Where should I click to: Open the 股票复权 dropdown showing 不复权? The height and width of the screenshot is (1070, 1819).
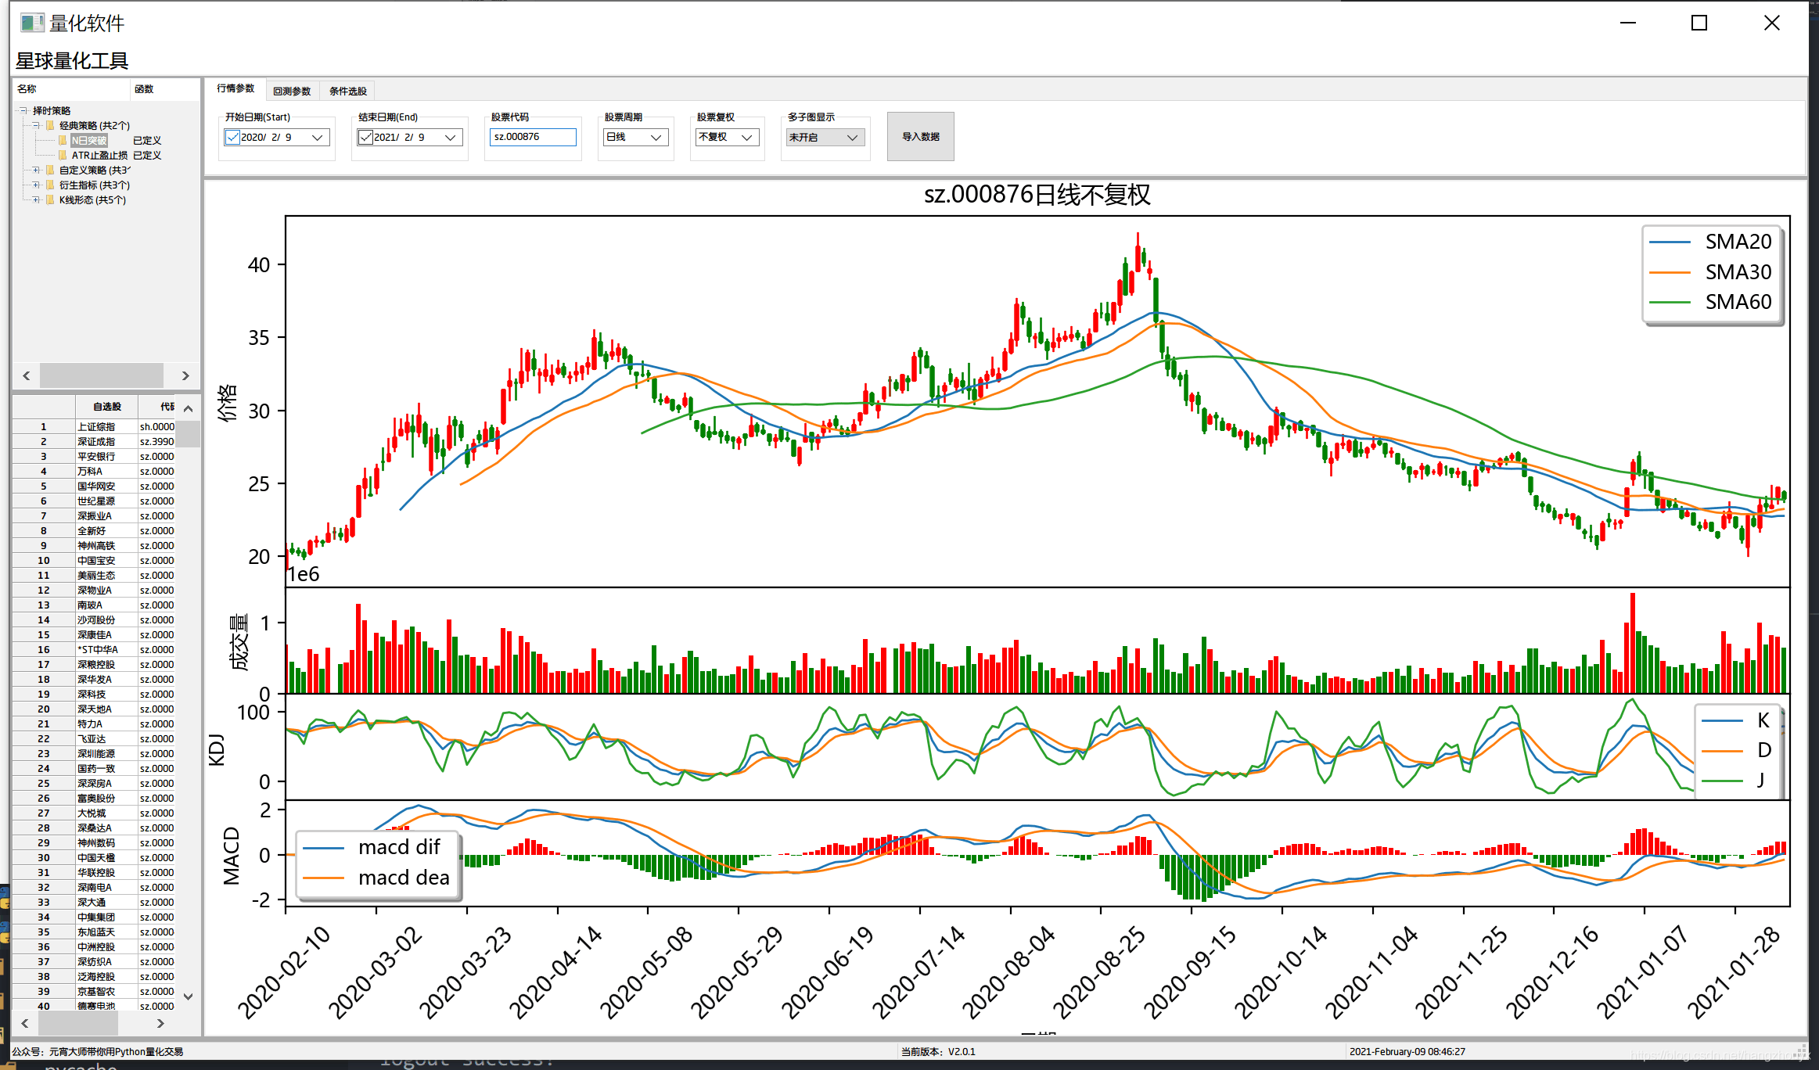(727, 137)
